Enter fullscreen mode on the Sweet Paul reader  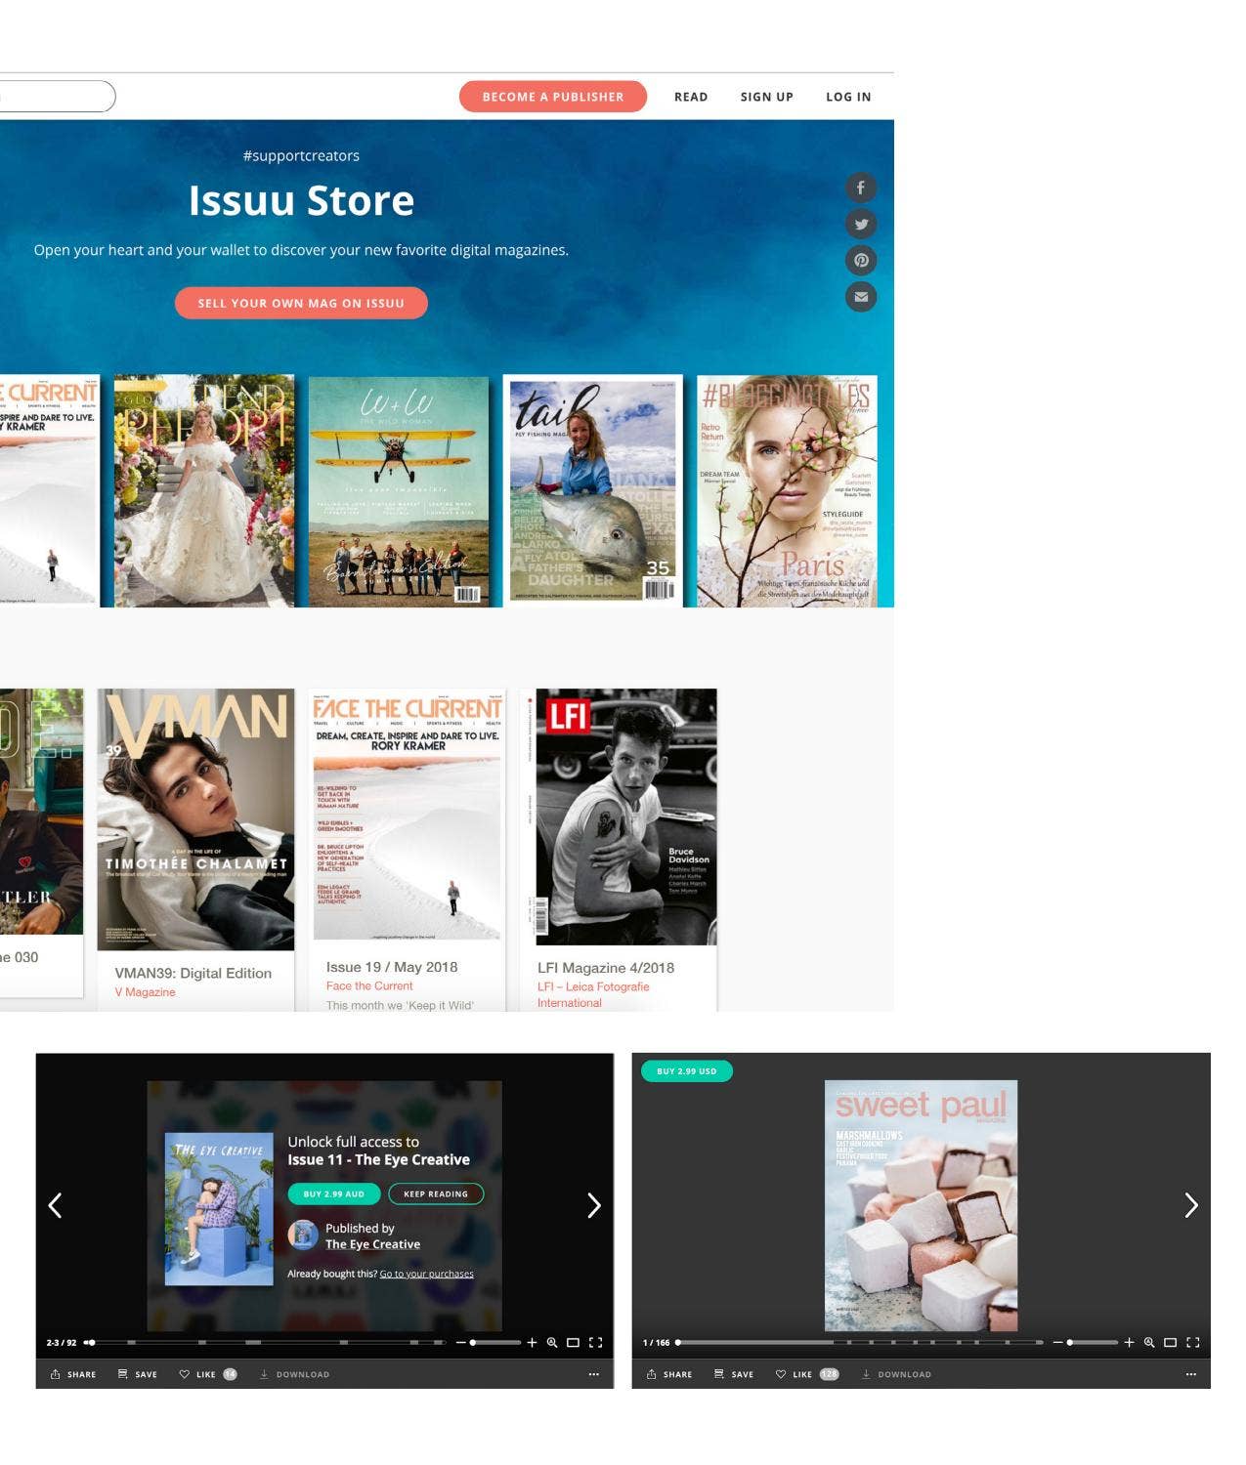point(1194,1342)
